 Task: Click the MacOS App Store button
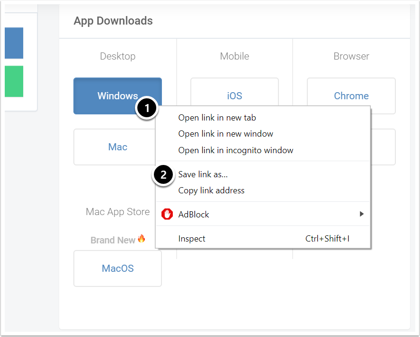[117, 268]
